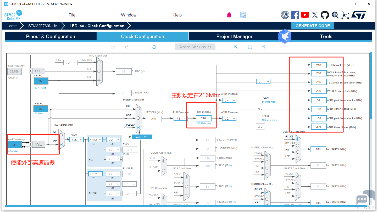
Task: Click the To USART1 (MHz) value box
Action: point(318,149)
